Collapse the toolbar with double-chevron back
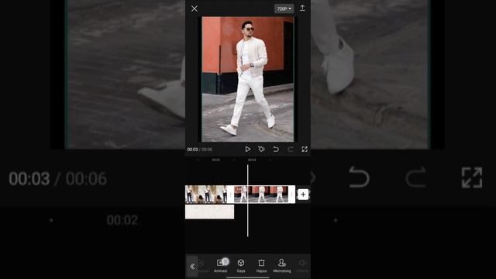The image size is (496, 279). [x=192, y=267]
